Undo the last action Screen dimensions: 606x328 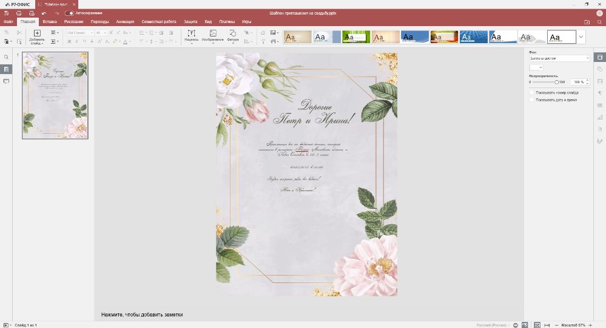pos(44,13)
